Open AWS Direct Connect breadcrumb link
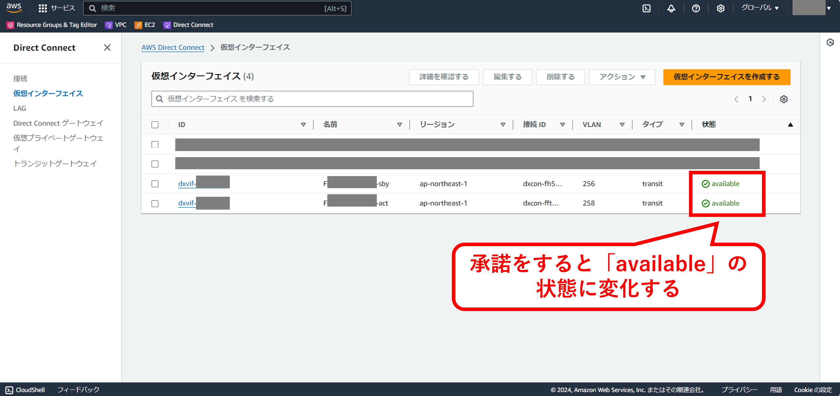840x396 pixels. pyautogui.click(x=173, y=48)
